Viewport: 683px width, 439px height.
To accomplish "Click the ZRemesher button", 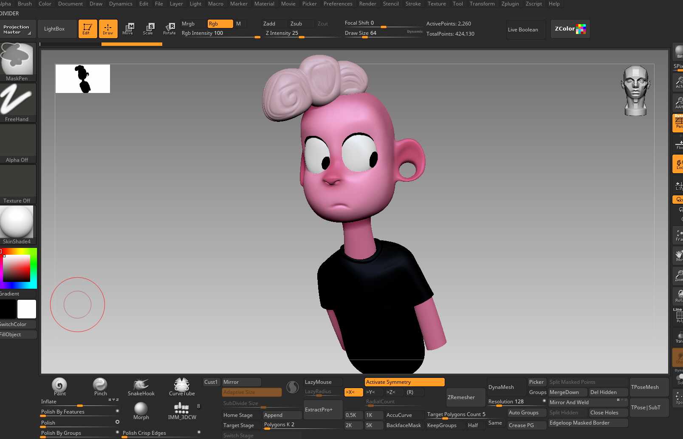I will [x=466, y=397].
